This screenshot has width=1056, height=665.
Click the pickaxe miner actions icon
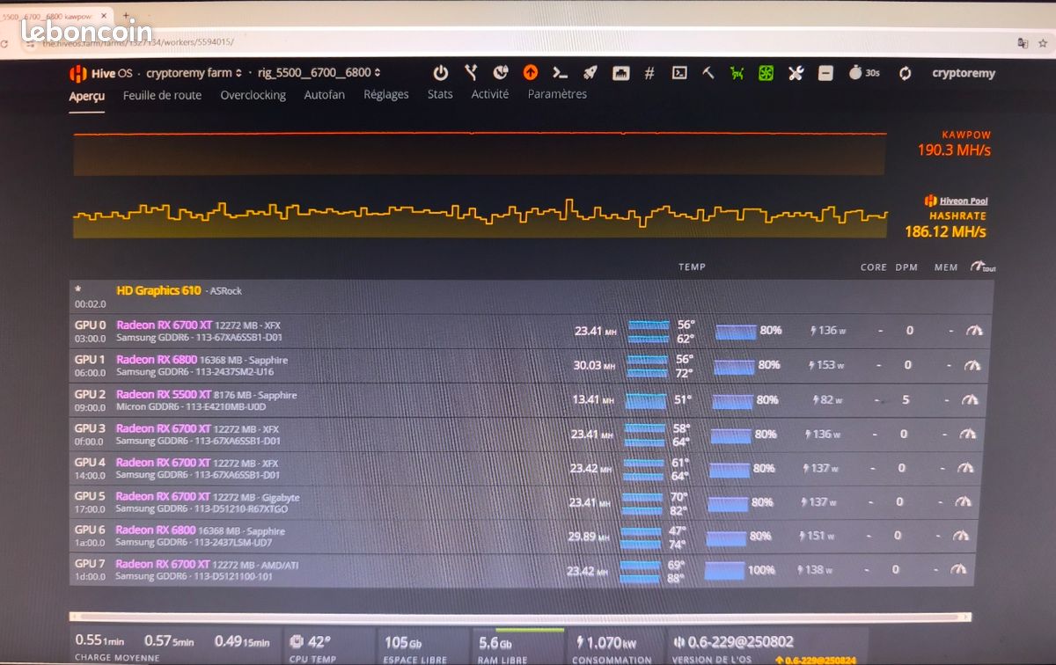tap(708, 73)
